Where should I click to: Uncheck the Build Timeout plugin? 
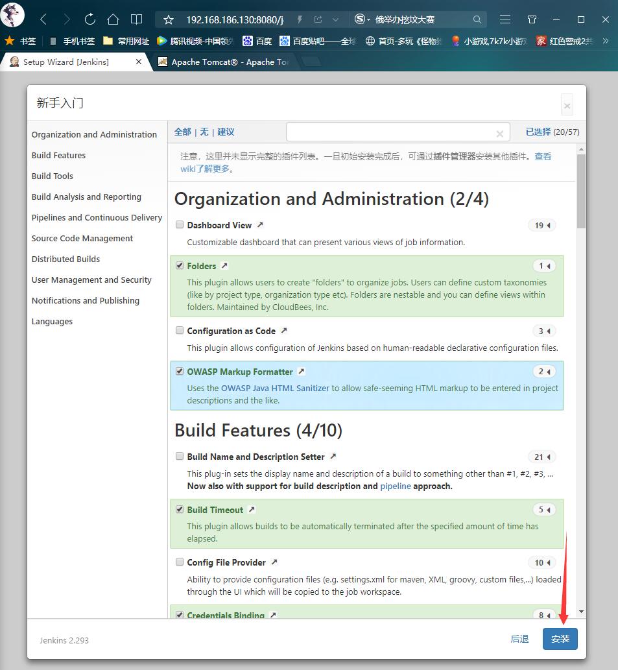coord(180,509)
